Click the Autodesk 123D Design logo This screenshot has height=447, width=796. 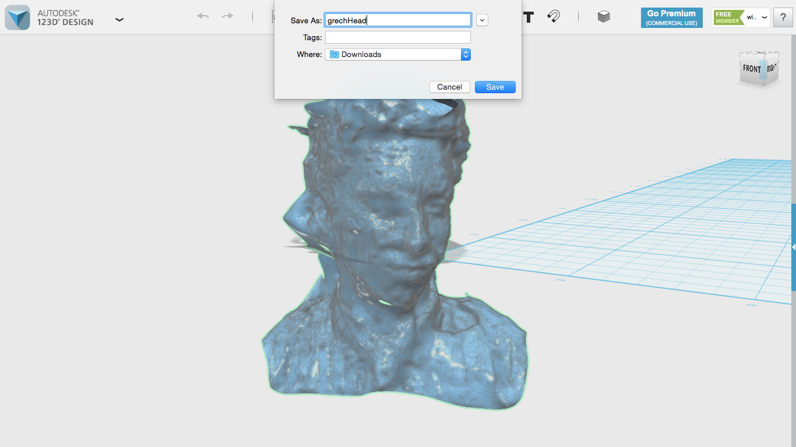tap(17, 17)
